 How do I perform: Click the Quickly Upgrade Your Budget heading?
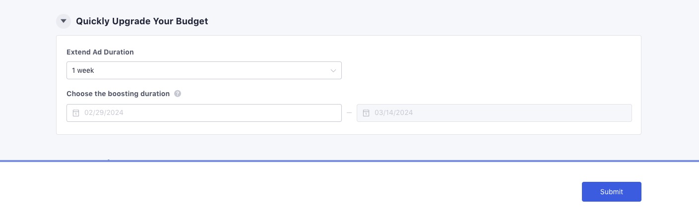pyautogui.click(x=142, y=21)
